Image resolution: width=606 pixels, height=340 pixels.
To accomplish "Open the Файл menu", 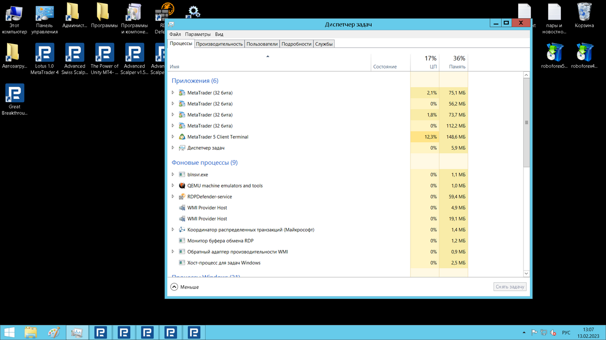I will tap(175, 34).
